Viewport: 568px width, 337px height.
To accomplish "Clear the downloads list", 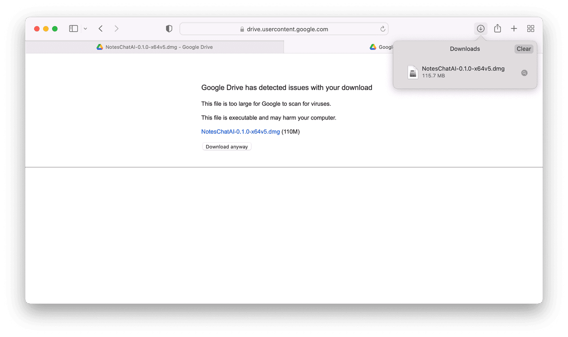I will 524,49.
